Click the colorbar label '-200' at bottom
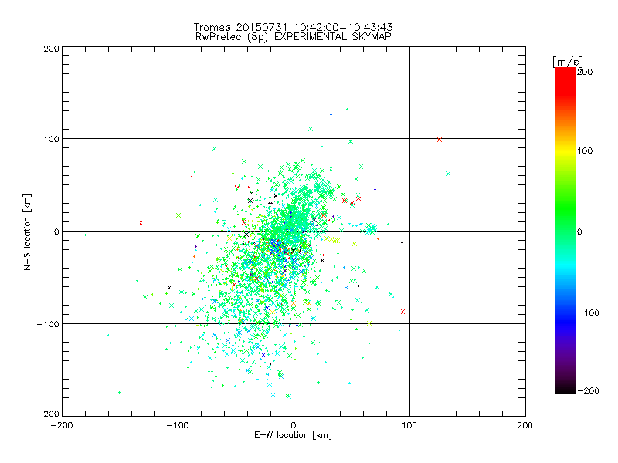The width and height of the screenshot is (618, 463). click(x=588, y=390)
